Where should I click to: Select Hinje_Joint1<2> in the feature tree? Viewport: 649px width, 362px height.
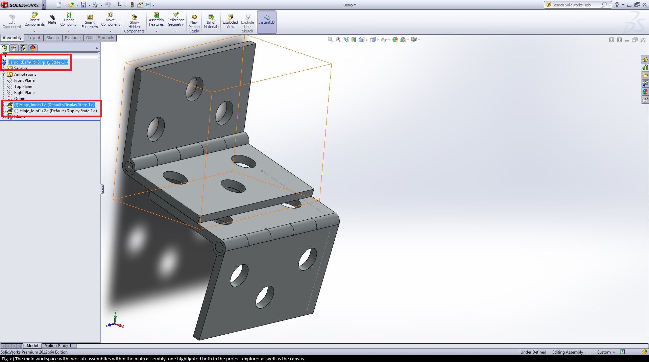pyautogui.click(x=55, y=111)
